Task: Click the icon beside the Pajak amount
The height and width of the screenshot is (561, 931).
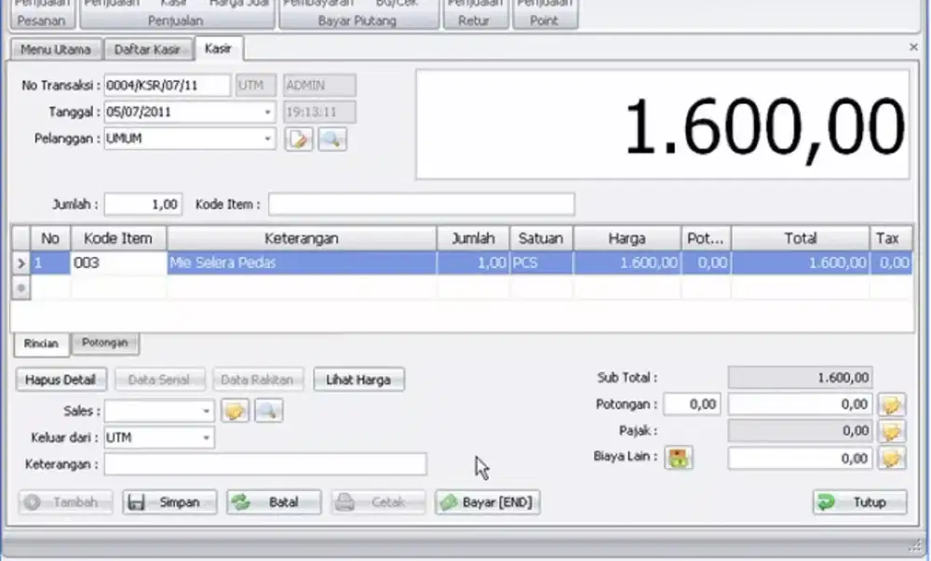Action: [x=892, y=432]
